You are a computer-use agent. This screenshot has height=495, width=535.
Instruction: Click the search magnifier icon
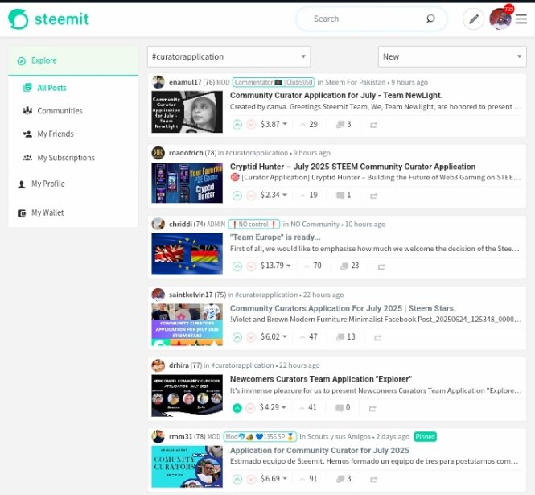point(430,19)
